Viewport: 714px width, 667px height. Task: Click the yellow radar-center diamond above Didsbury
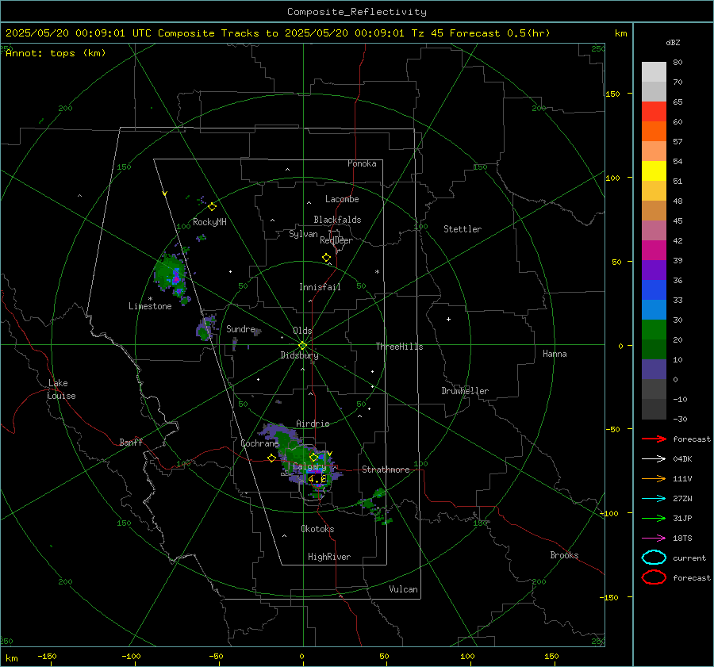click(x=302, y=346)
